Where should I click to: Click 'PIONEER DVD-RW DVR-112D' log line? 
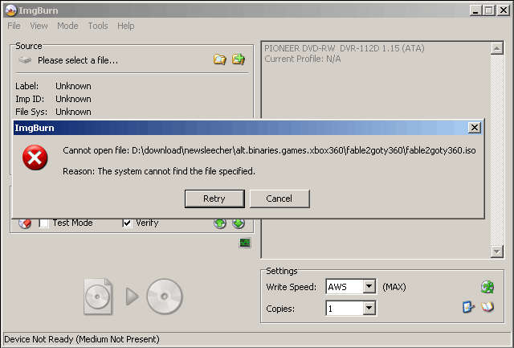(345, 48)
